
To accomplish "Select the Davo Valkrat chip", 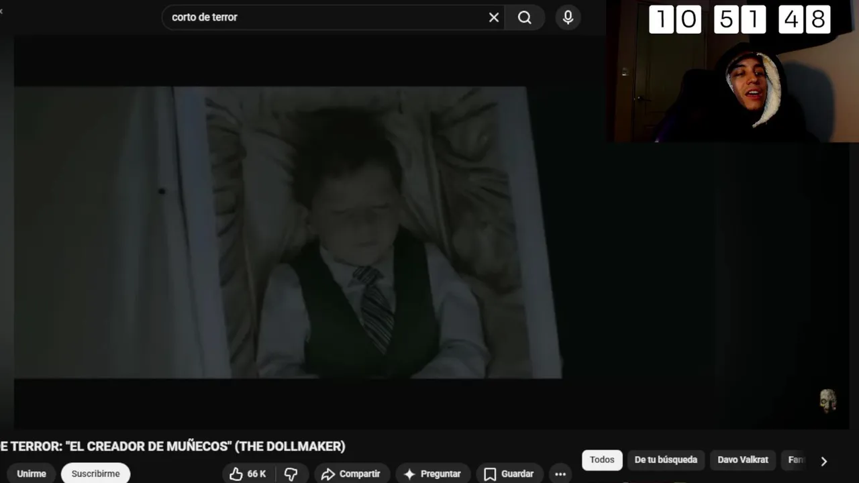I will point(743,460).
